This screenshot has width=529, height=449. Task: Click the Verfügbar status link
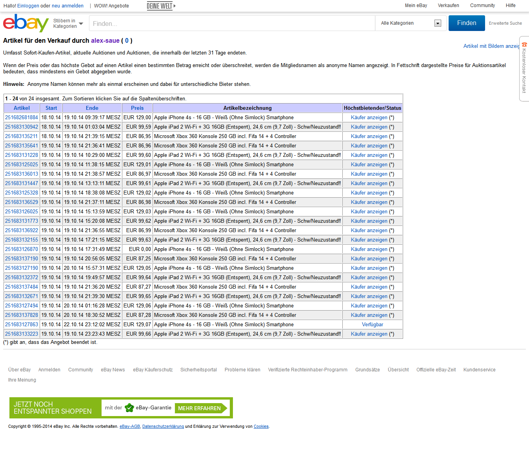(373, 325)
